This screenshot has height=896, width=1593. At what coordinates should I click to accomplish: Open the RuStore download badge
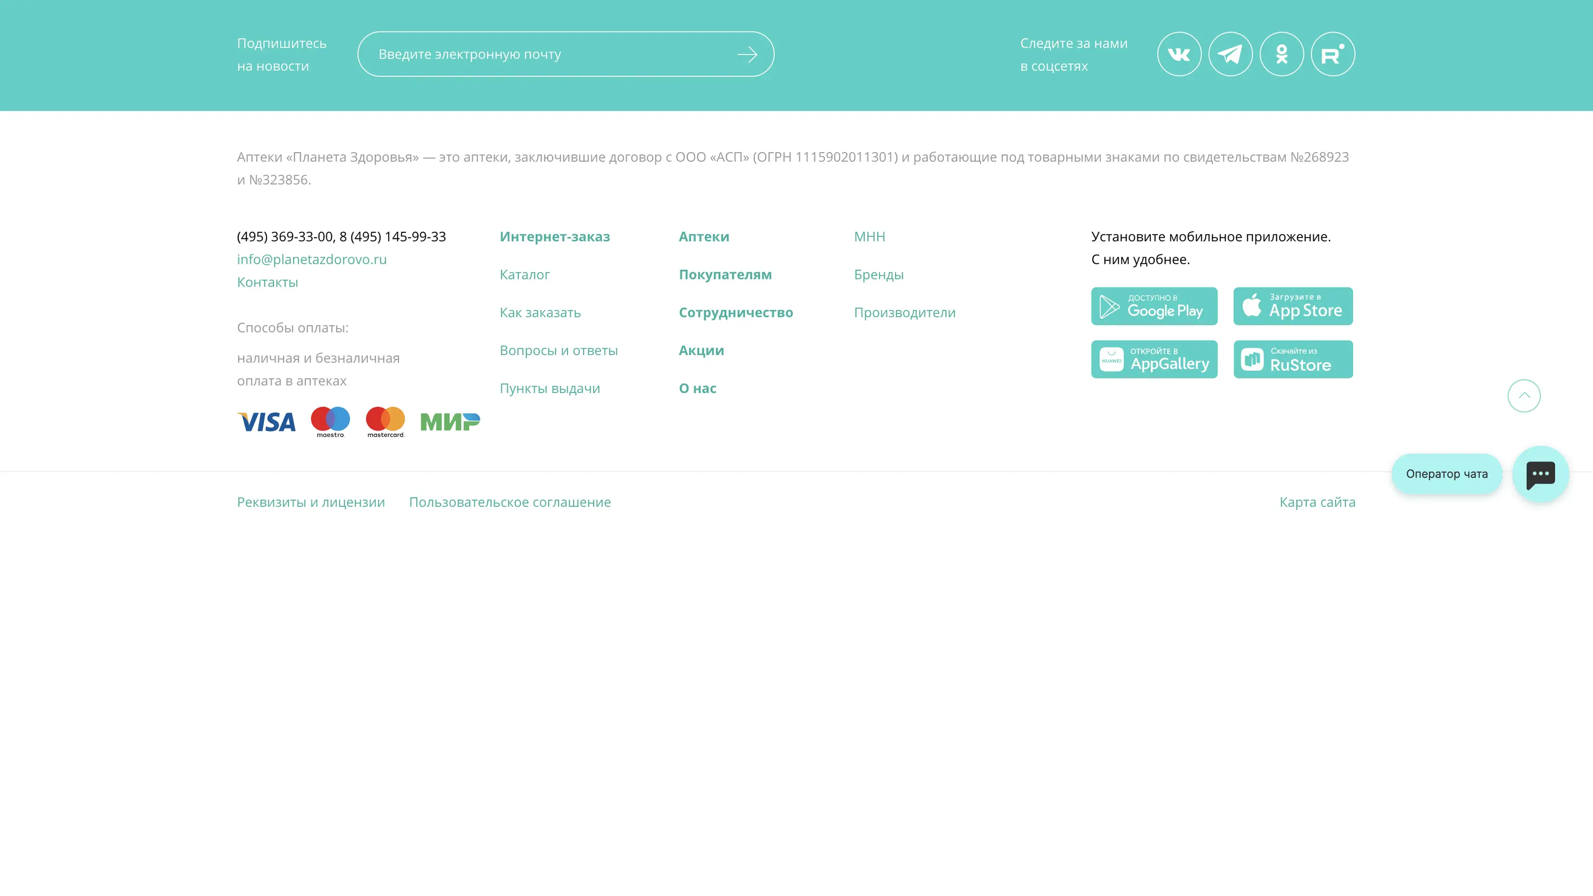(1293, 359)
